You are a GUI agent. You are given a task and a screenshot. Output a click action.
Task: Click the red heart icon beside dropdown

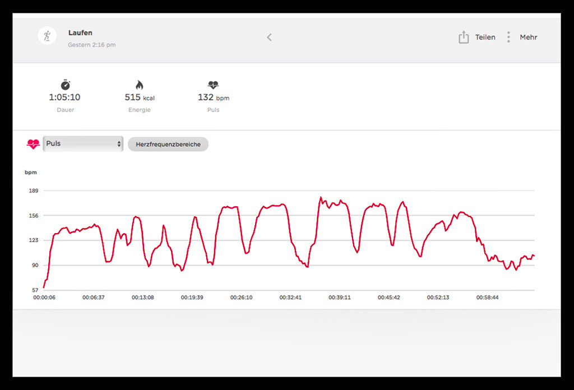pos(34,144)
